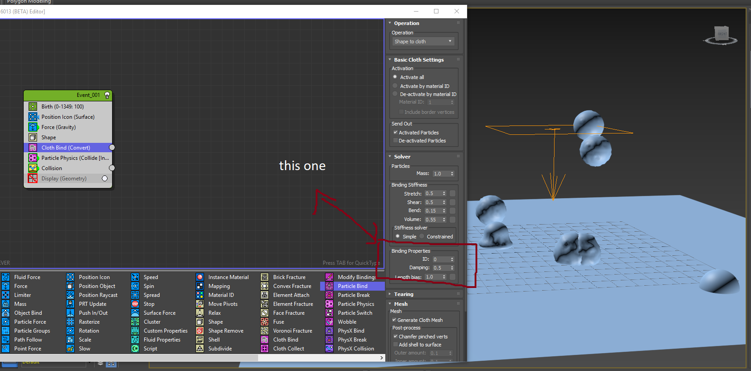
Task: Expand the Tearing rollout
Action: (x=404, y=294)
